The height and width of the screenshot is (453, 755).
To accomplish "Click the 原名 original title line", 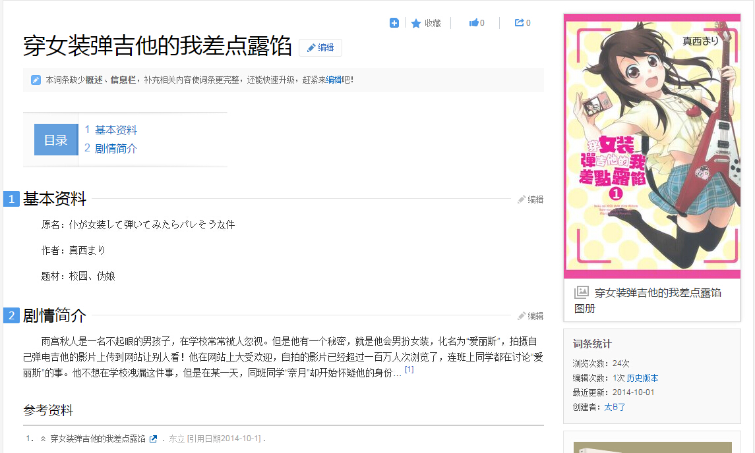I will [138, 225].
